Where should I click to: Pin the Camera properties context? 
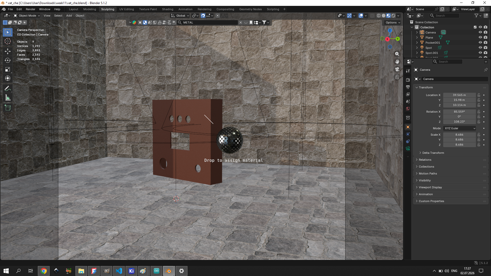point(486,70)
